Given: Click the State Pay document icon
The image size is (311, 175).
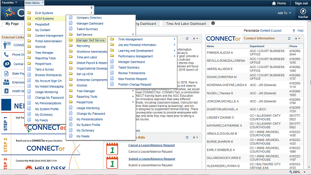Looking at the screenshot, I should (6, 73).
